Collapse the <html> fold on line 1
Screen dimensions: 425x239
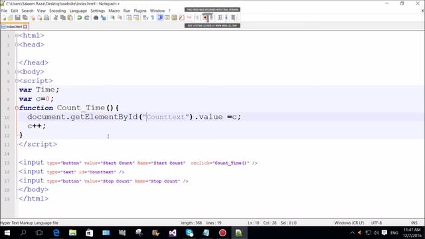[x=17, y=35]
